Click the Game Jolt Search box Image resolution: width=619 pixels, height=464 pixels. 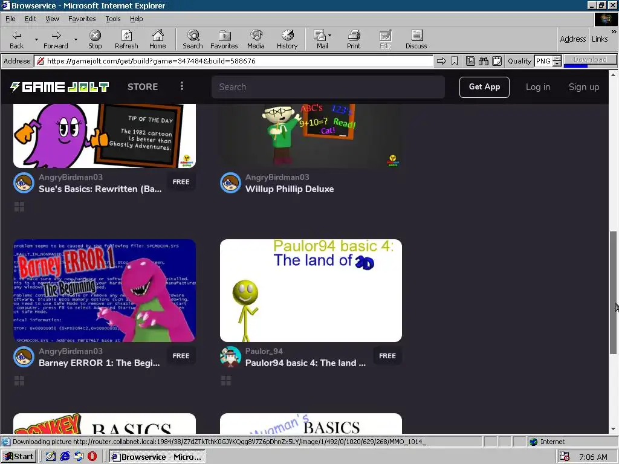(x=328, y=87)
